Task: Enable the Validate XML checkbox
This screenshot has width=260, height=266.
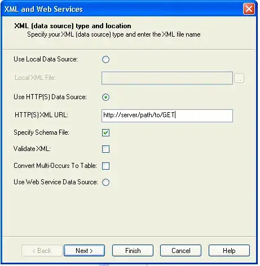Action: [105, 149]
